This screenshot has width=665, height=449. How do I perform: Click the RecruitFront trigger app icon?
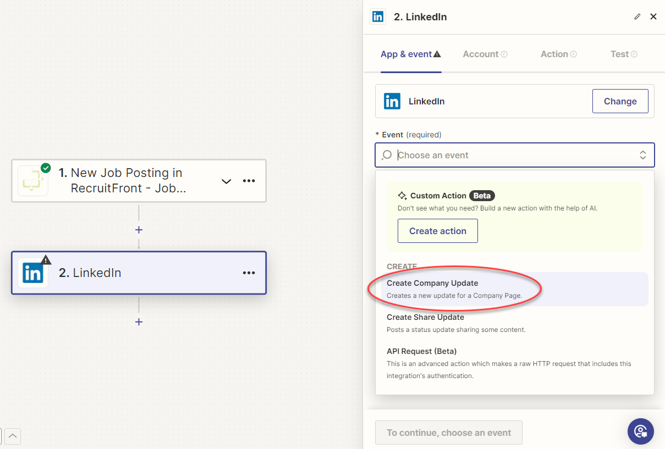(32, 181)
